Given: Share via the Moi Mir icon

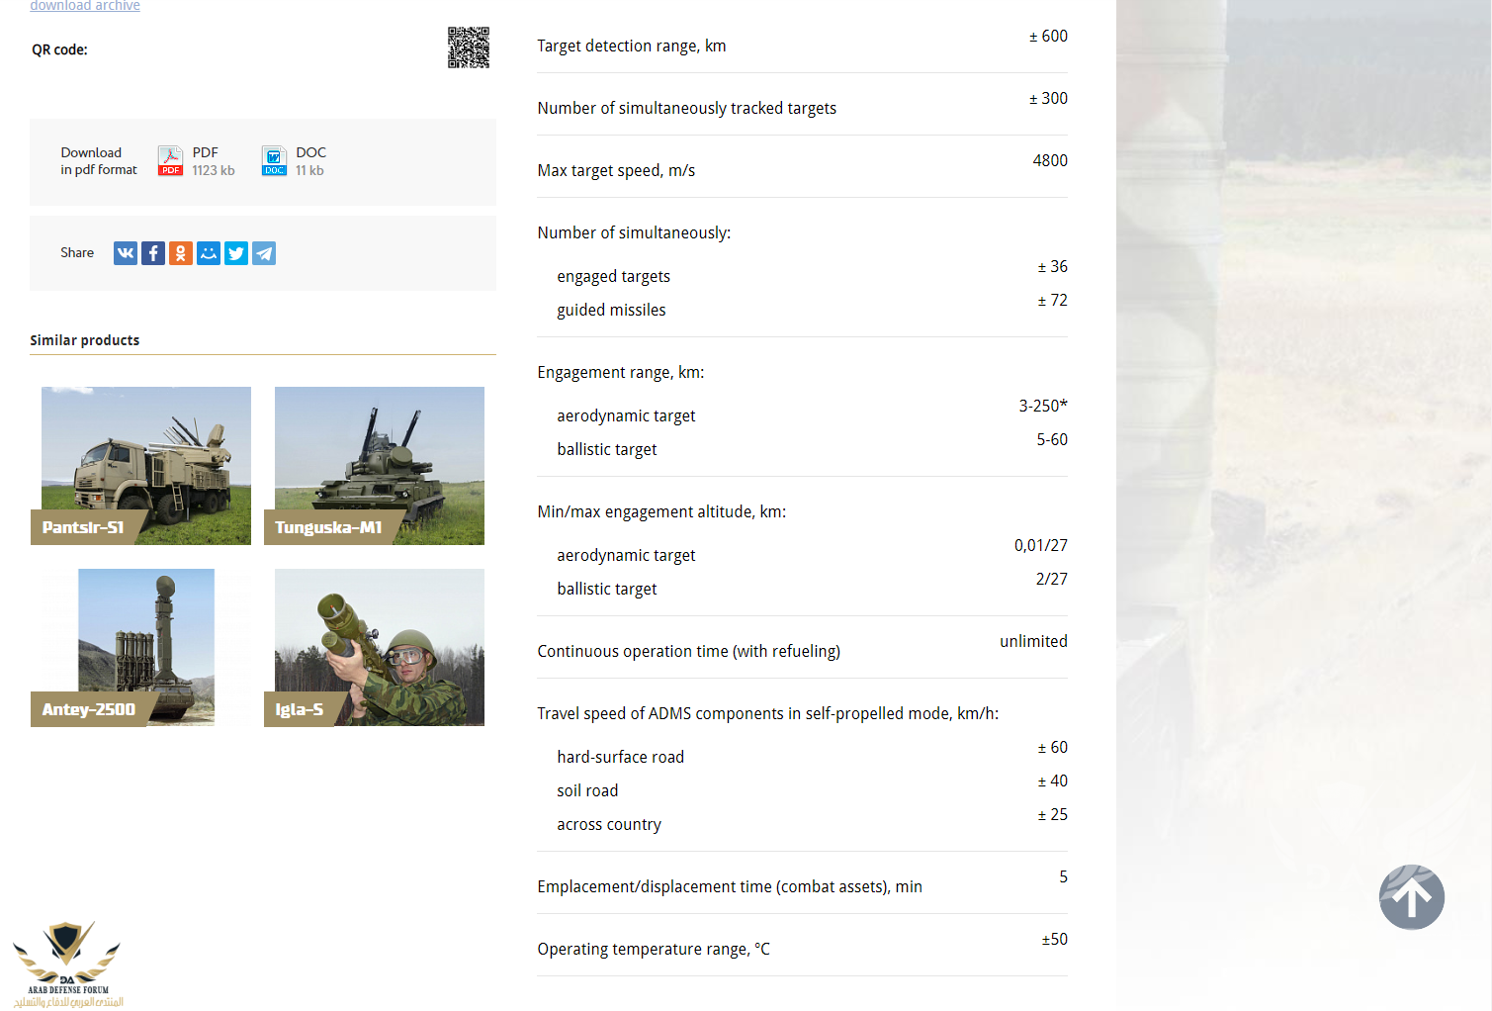Looking at the screenshot, I should 209,253.
